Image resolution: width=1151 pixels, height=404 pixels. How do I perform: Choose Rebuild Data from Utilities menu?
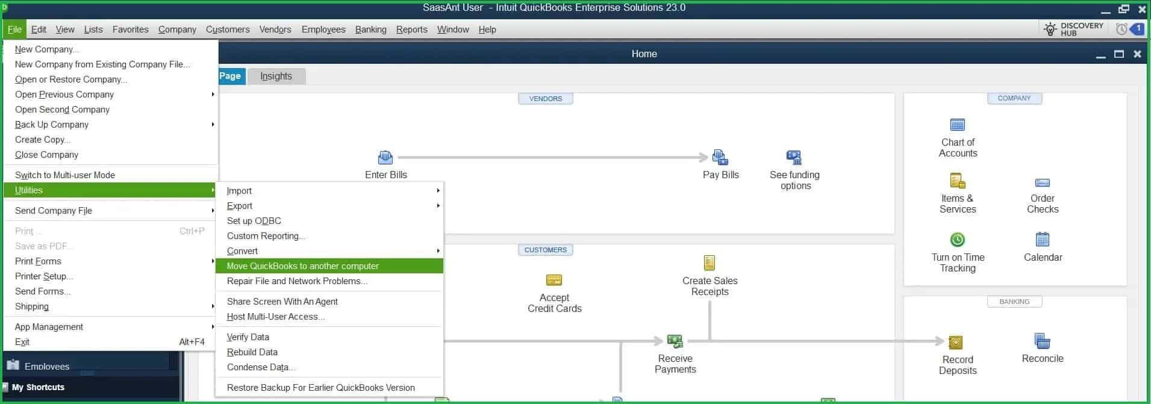pos(252,352)
